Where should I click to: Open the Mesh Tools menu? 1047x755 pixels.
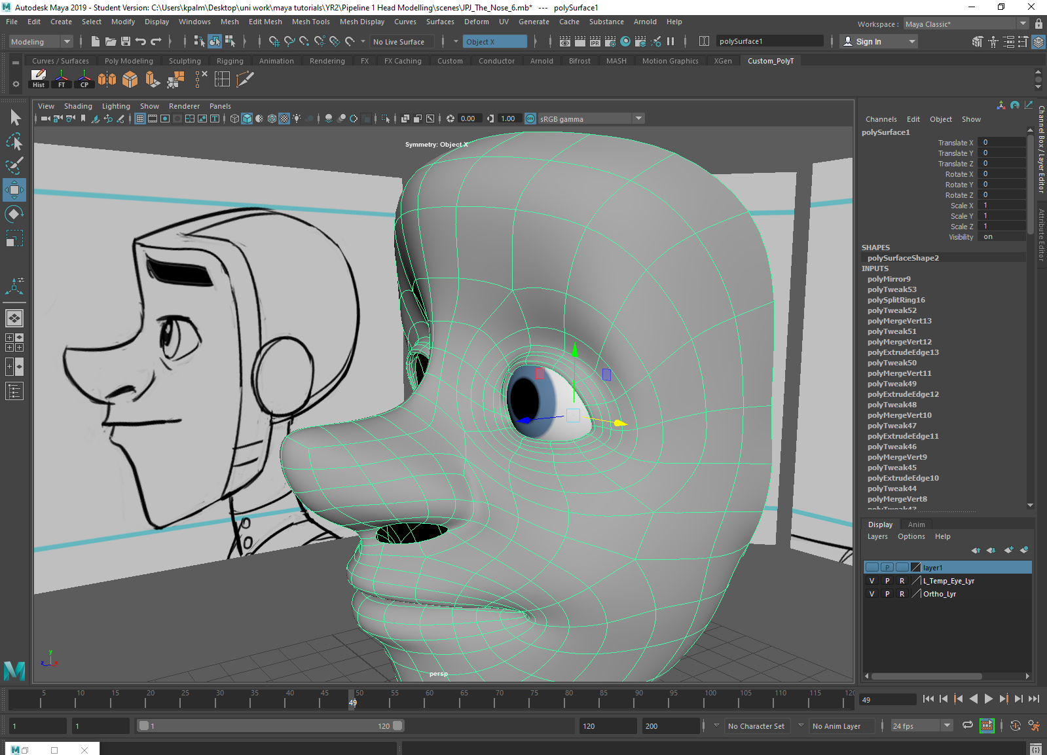pos(310,22)
